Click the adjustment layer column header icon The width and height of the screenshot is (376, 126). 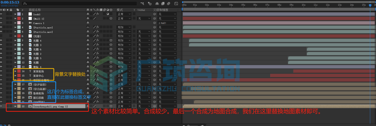[x=108, y=10]
